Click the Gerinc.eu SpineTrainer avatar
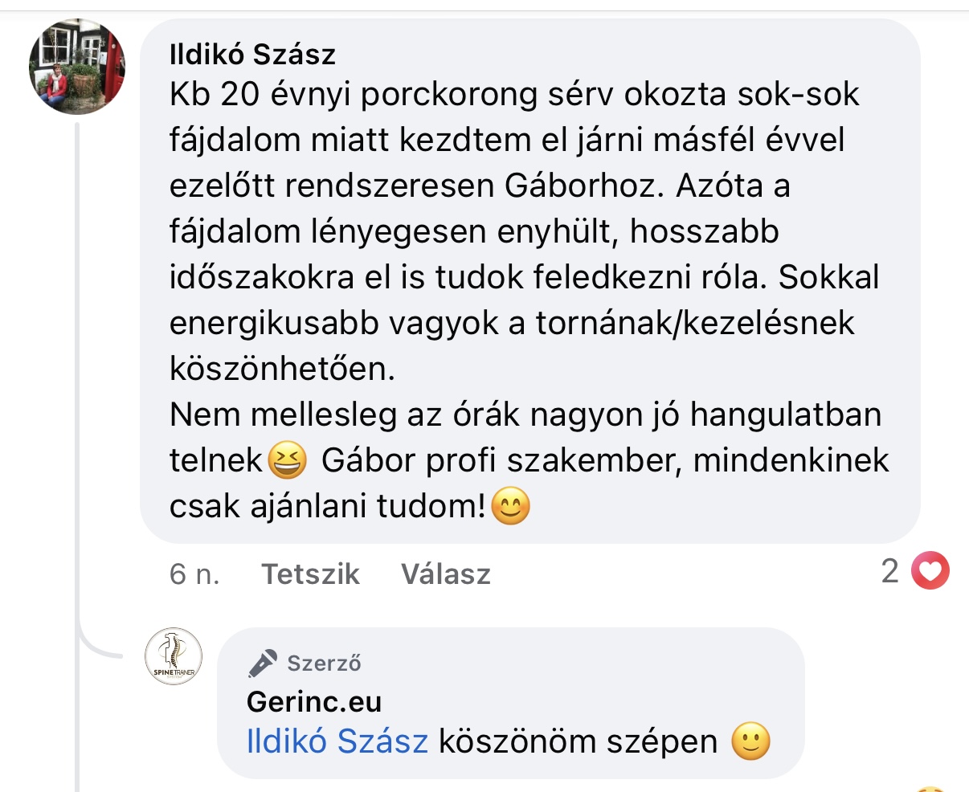 (174, 655)
